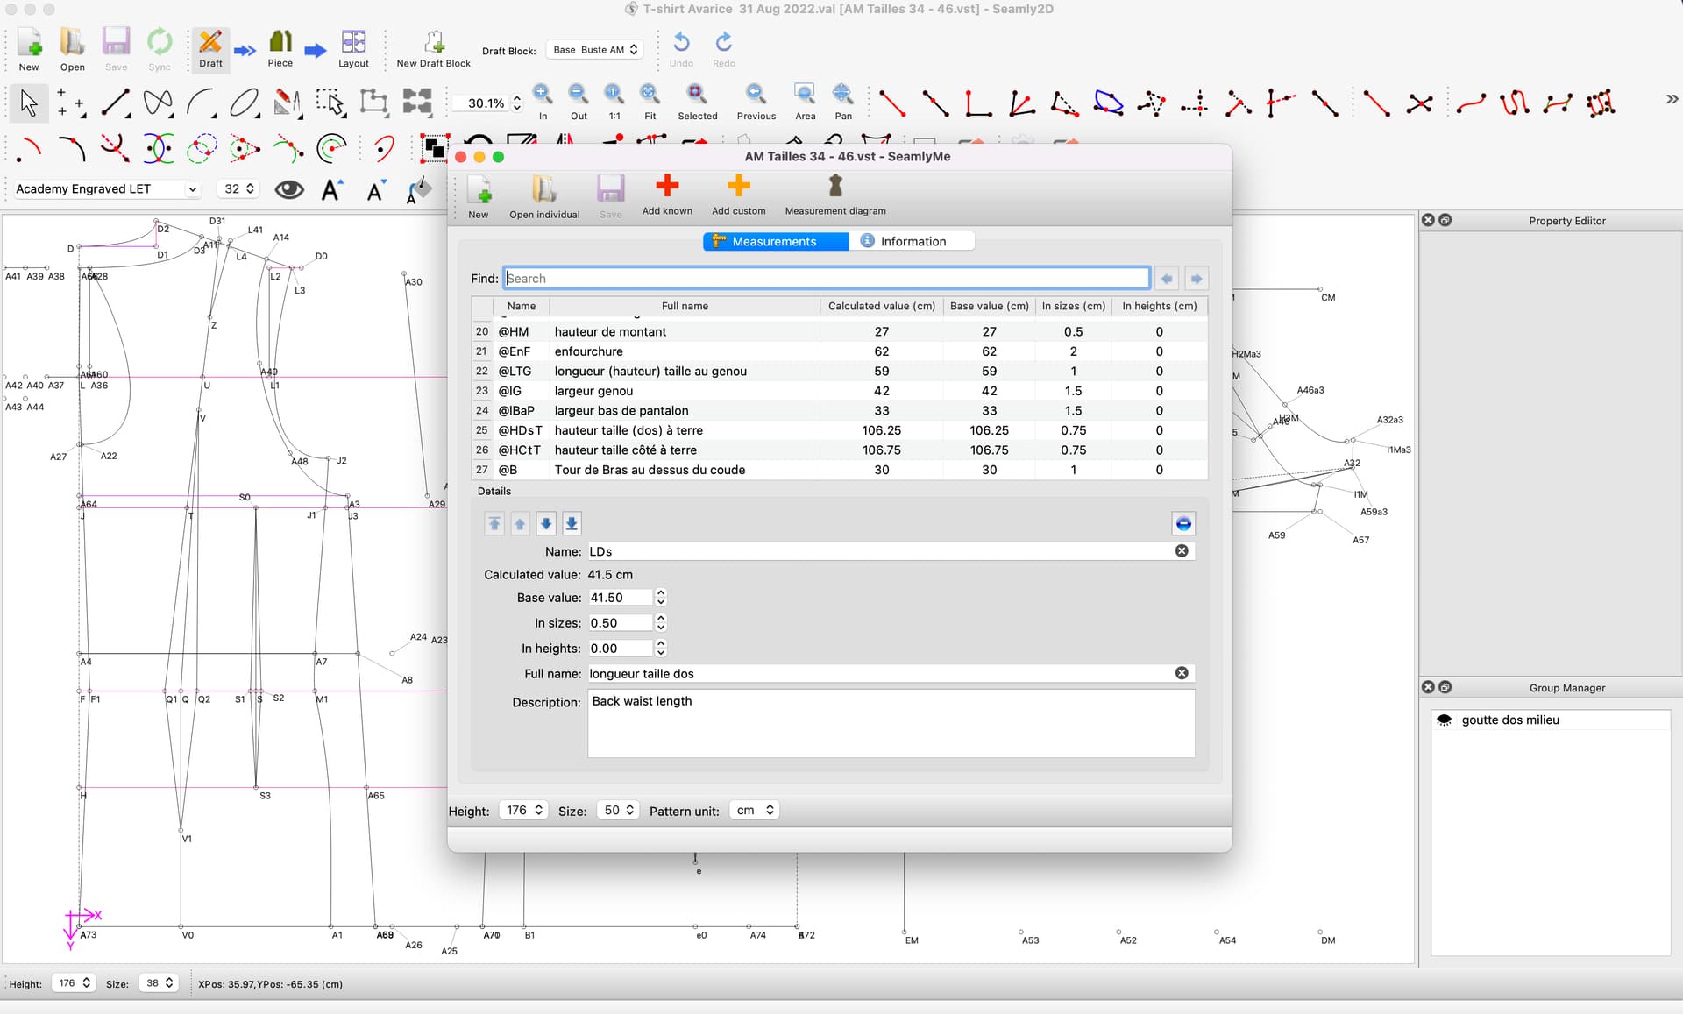Toggle the eye visibility icon in font toolbar
1683x1014 pixels.
pyautogui.click(x=289, y=189)
